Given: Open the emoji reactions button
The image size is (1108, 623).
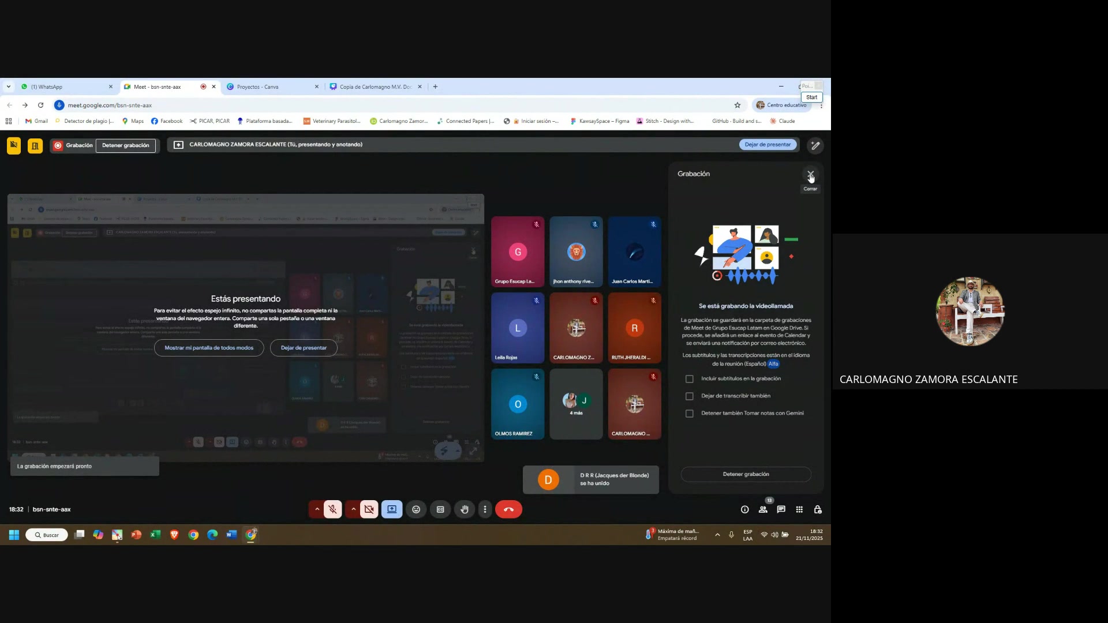Looking at the screenshot, I should [x=416, y=509].
